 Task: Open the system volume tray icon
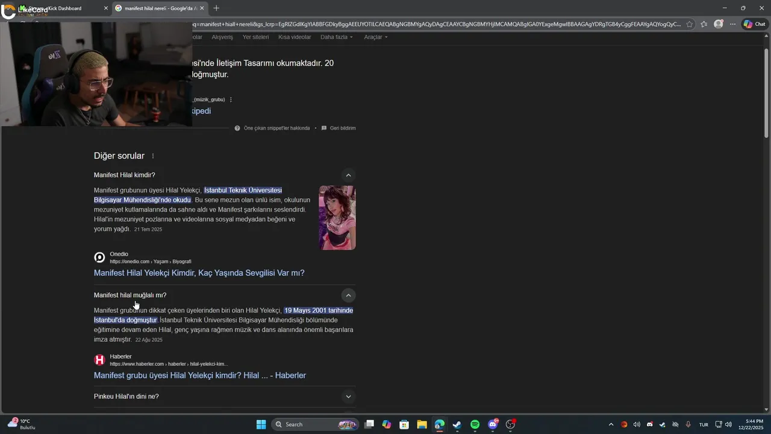tap(729, 424)
